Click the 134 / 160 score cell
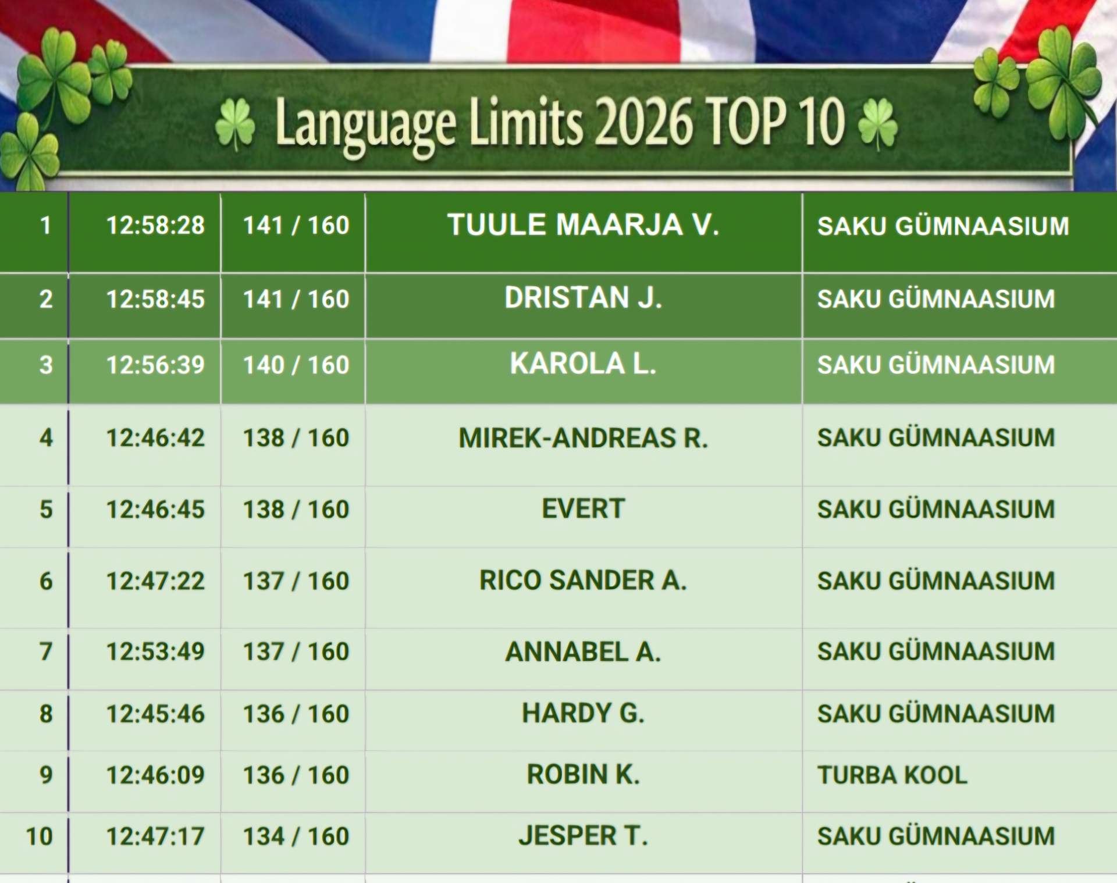Viewport: 1117px width, 883px height. (x=296, y=837)
